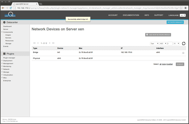Screen dimensions: 189x124
Task: Click the eth0 device cell in Physical row
Action: pos(59,58)
